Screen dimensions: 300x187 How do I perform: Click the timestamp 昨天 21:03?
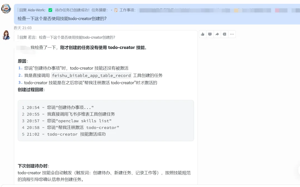22,28
